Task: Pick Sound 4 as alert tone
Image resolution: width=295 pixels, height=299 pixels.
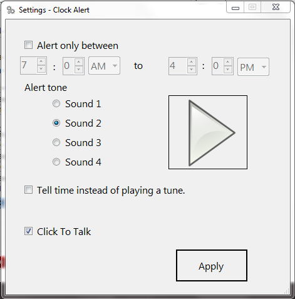Action: click(56, 162)
